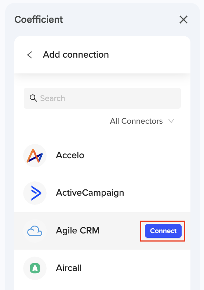Close the Coefficient panel
Screen dimensions: 204x290
tap(183, 19)
